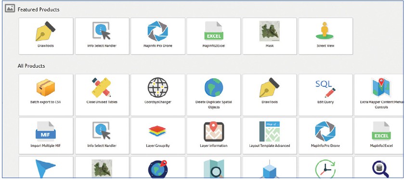Open Layout Template Advanced product
Screen dimensions: 406x180
[270, 136]
